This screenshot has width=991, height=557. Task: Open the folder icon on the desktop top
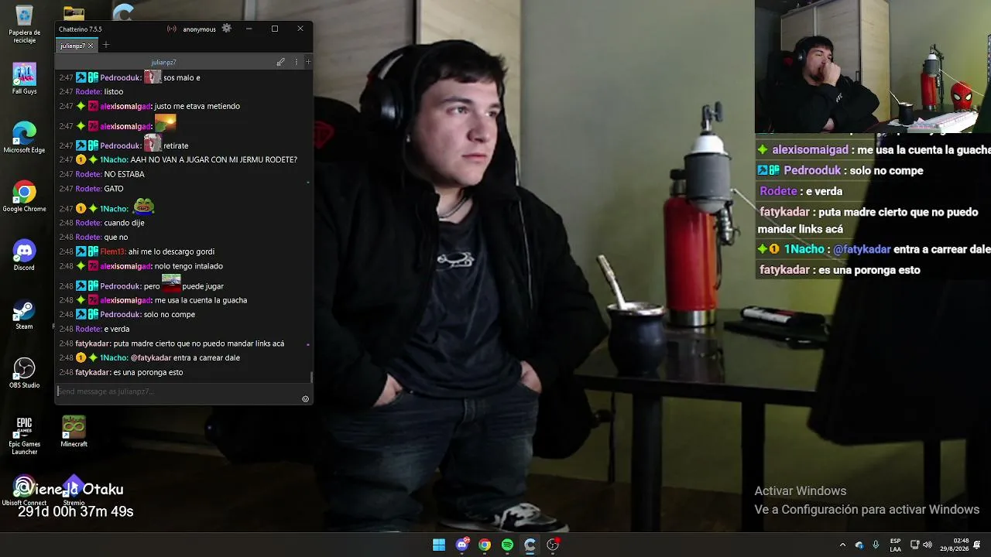74,13
